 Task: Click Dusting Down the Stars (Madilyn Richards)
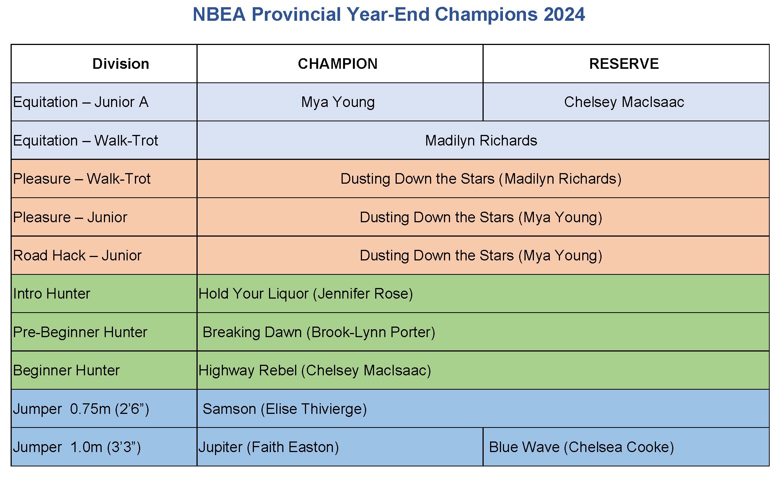click(x=481, y=179)
